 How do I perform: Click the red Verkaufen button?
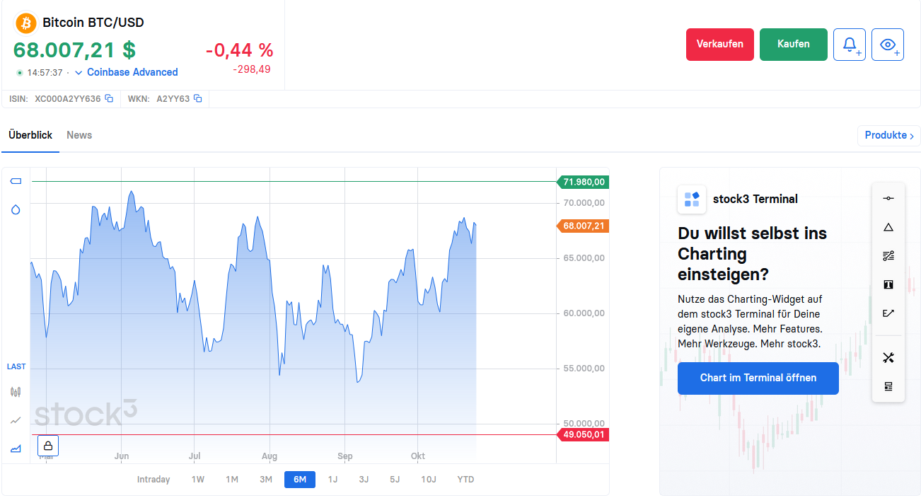point(720,45)
